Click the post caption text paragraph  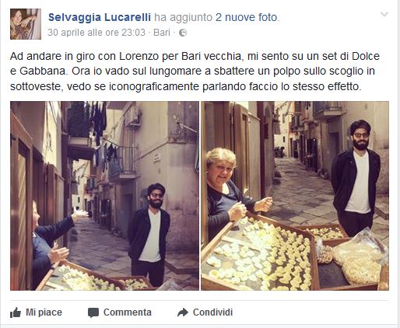(195, 72)
